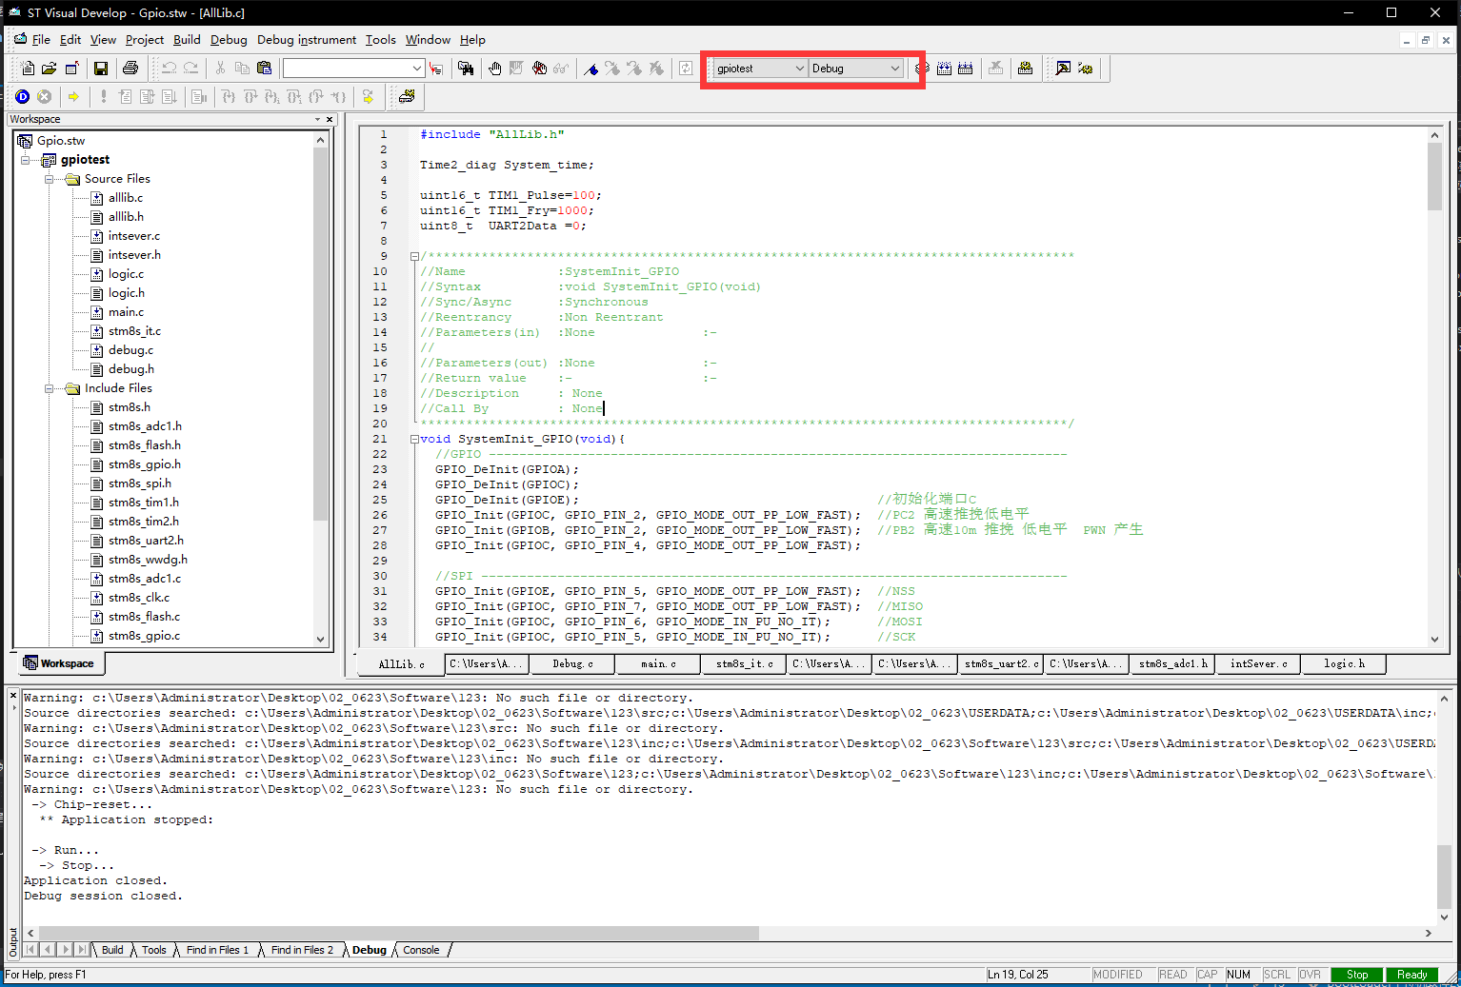Click the Paste clipboard icon
Image resolution: width=1461 pixels, height=987 pixels.
tap(265, 69)
